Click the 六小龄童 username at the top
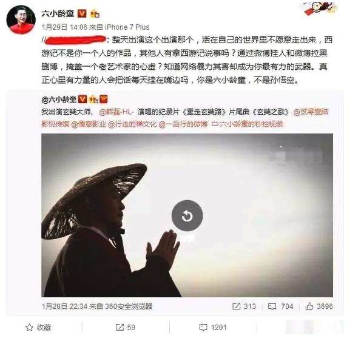 pyautogui.click(x=58, y=13)
